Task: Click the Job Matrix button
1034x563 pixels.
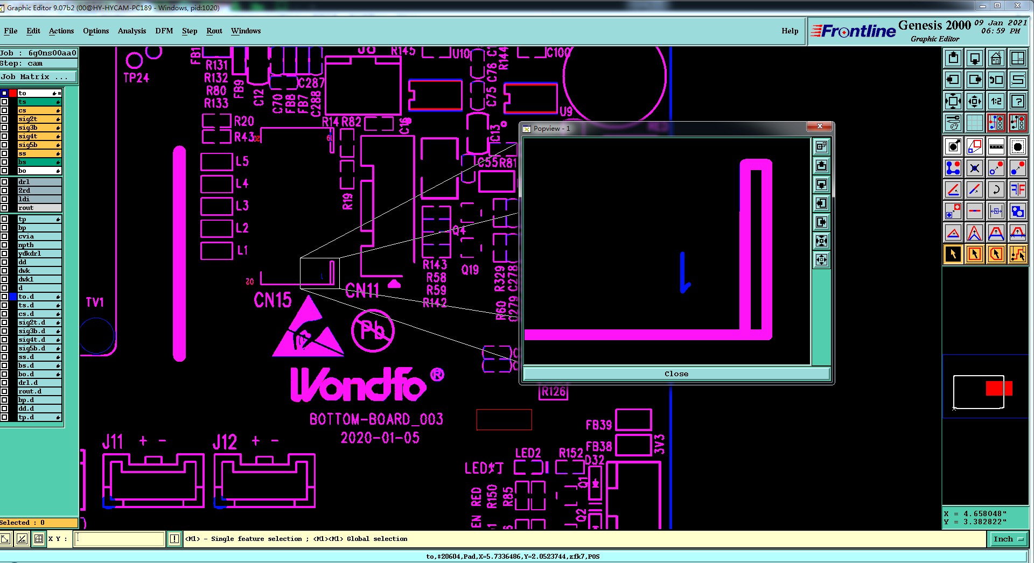Action: 39,77
